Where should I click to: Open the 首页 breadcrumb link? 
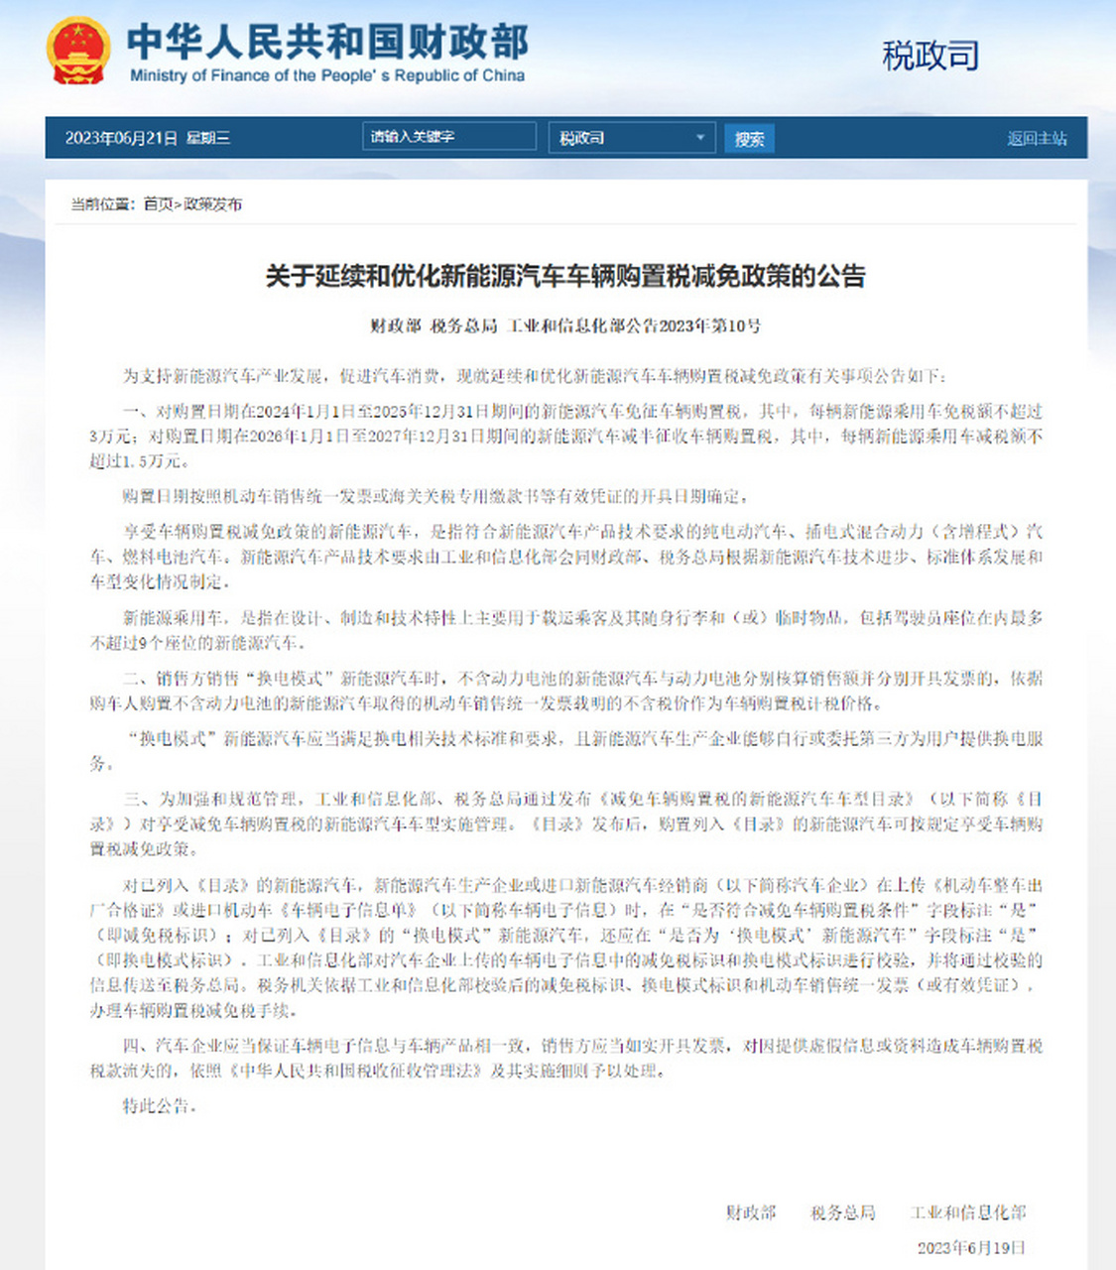tap(158, 204)
